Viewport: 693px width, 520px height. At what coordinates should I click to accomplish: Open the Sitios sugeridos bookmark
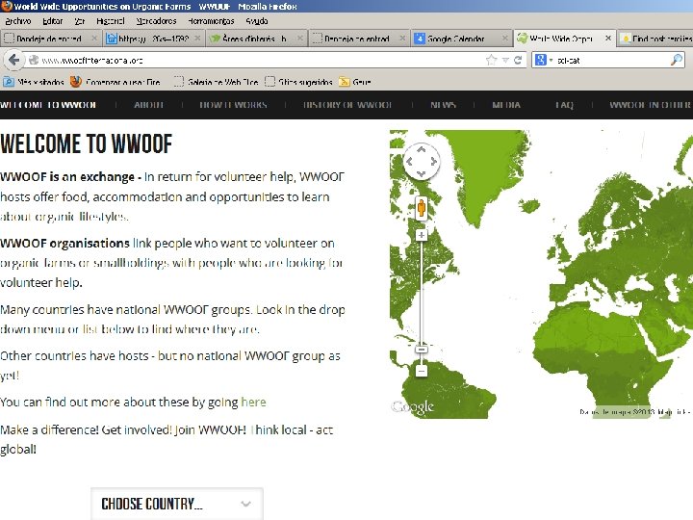(298, 82)
